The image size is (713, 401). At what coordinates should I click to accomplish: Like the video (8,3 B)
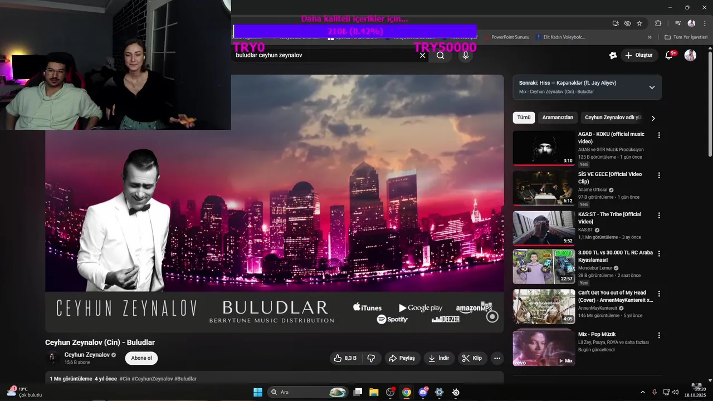(x=345, y=358)
